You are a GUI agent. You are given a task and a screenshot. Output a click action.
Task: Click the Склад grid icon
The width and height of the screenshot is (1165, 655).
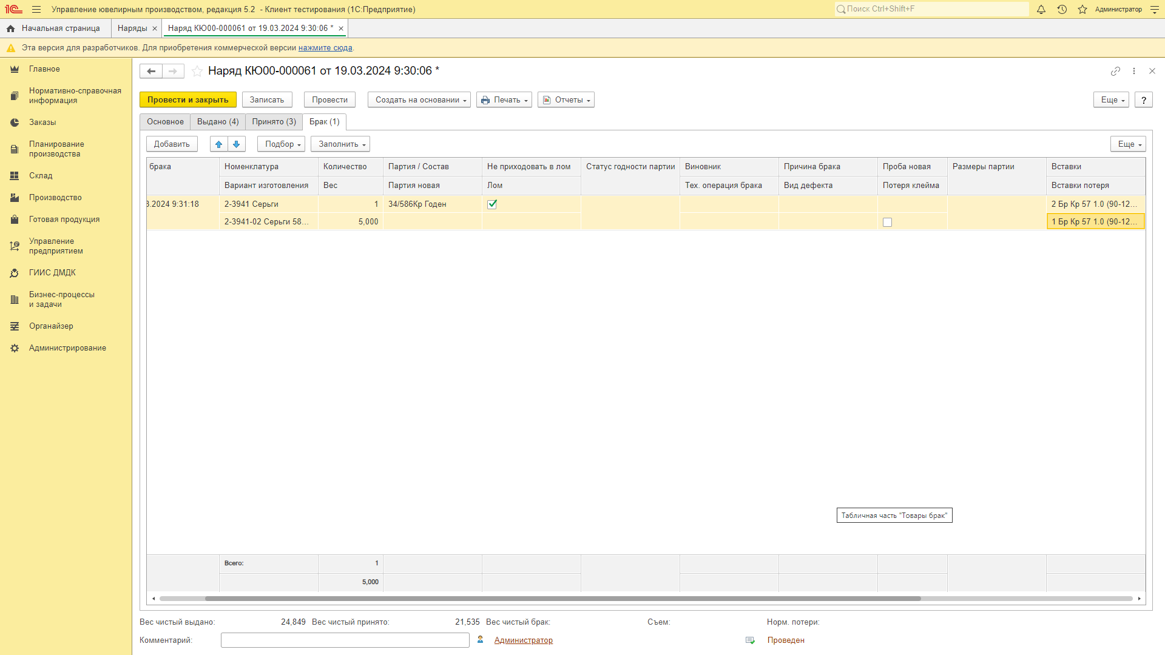[15, 176]
